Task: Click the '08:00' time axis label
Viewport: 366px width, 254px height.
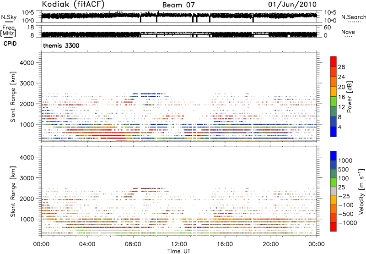Action: click(133, 244)
